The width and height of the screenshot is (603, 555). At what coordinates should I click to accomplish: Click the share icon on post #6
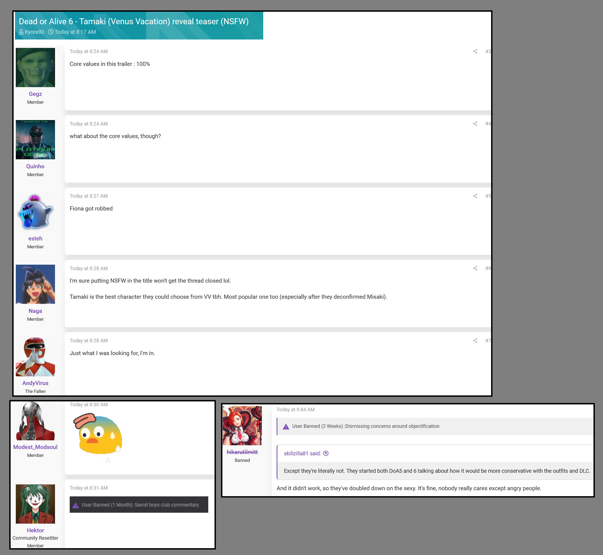(x=475, y=268)
